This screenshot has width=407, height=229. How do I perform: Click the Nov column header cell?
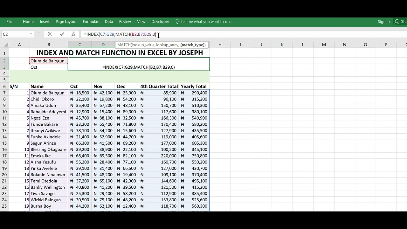click(x=103, y=87)
